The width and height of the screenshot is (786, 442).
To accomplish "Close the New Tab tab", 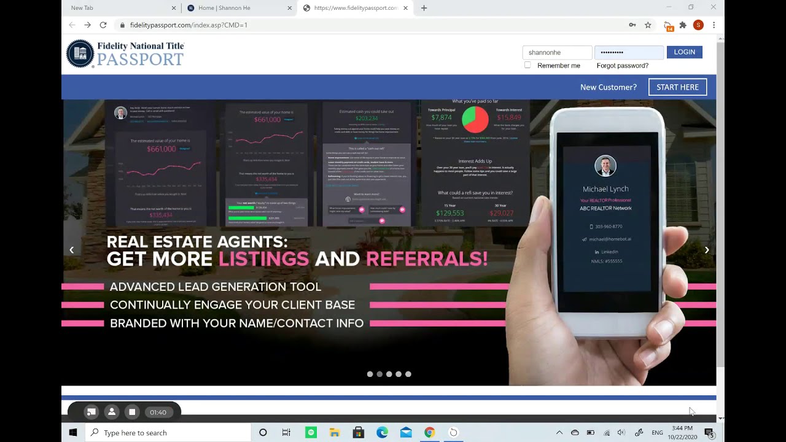I will point(174,8).
